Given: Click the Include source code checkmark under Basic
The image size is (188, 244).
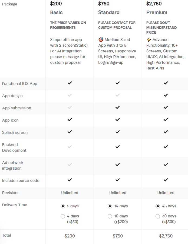Looking at the screenshot, I should (x=70, y=180).
